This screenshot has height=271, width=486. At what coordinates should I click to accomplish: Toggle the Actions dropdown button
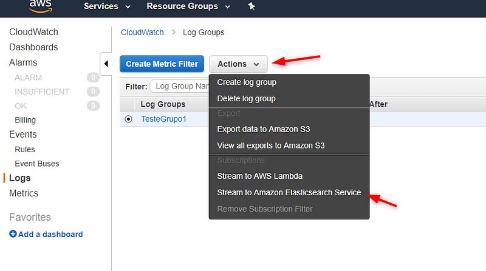(x=238, y=64)
